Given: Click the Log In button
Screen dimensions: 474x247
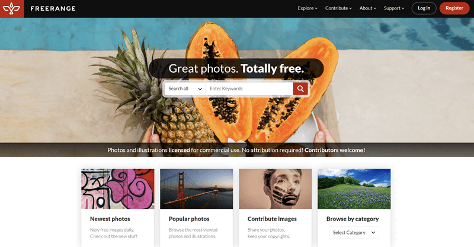Looking at the screenshot, I should [x=424, y=8].
